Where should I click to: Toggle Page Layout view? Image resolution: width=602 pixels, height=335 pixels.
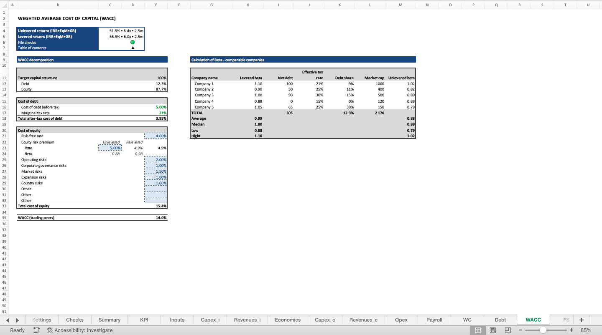click(492, 330)
